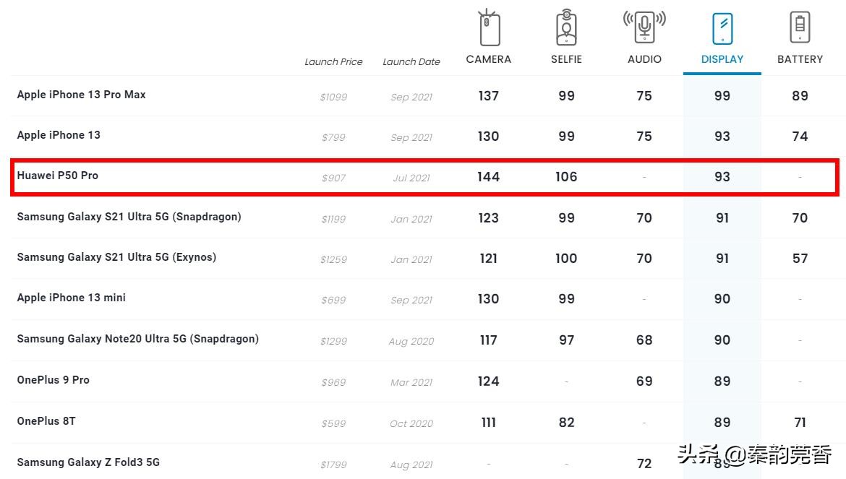Select the BATTERY column label
The width and height of the screenshot is (846, 479).
[800, 59]
